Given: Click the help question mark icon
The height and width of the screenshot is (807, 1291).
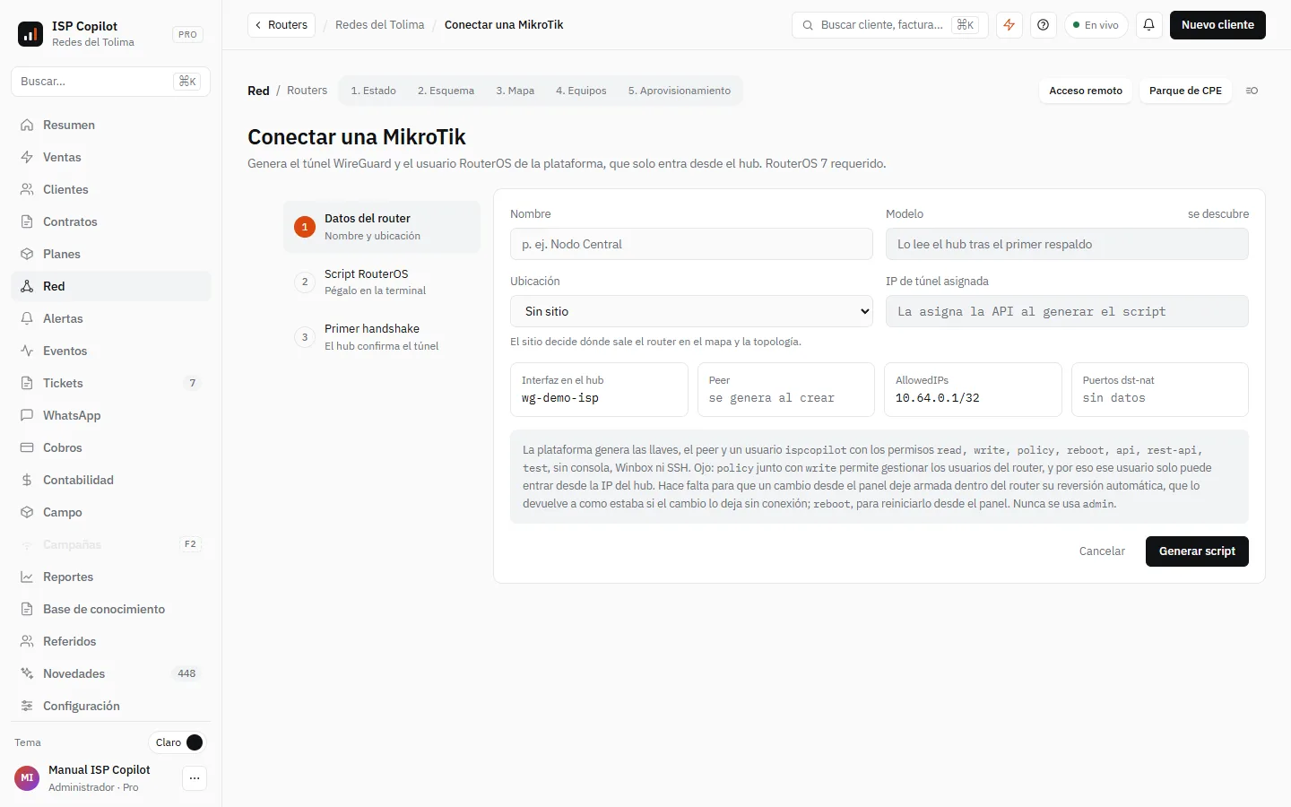Looking at the screenshot, I should [1043, 25].
